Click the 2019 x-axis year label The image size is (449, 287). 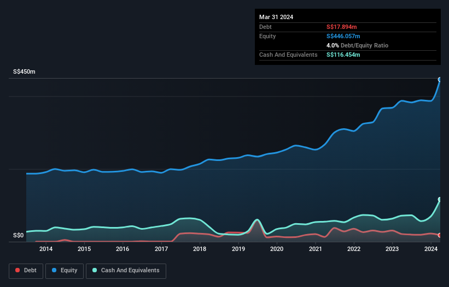(x=238, y=249)
